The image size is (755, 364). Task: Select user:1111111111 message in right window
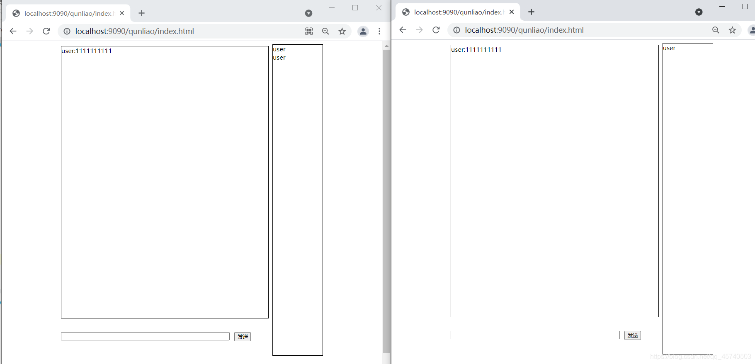pyautogui.click(x=476, y=50)
